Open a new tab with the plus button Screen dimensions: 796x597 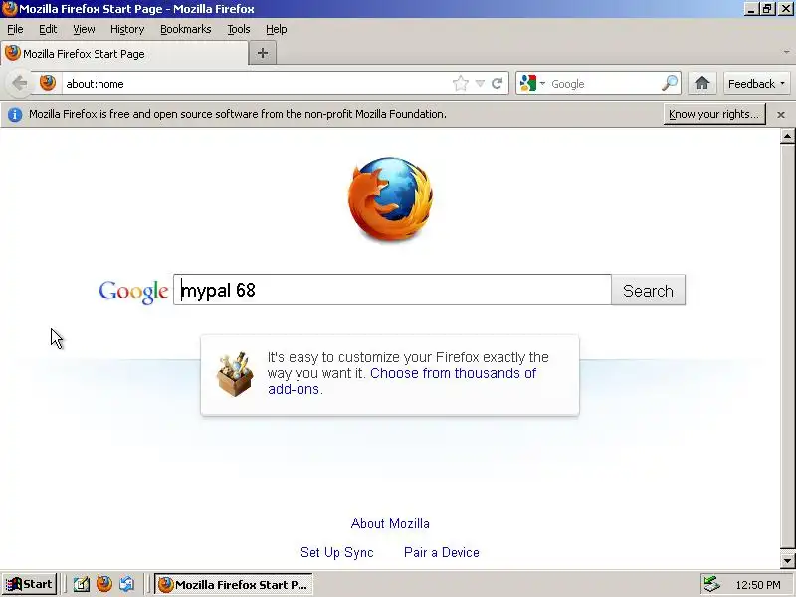pos(263,53)
